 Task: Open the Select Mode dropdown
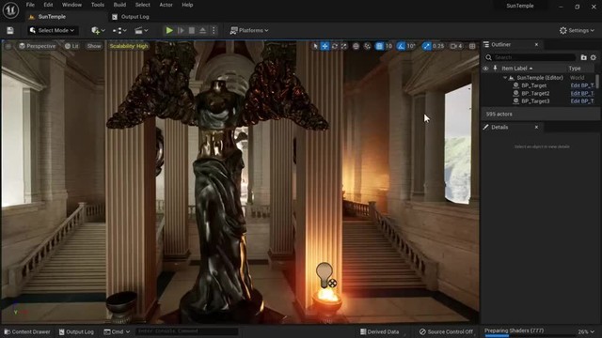tap(53, 30)
